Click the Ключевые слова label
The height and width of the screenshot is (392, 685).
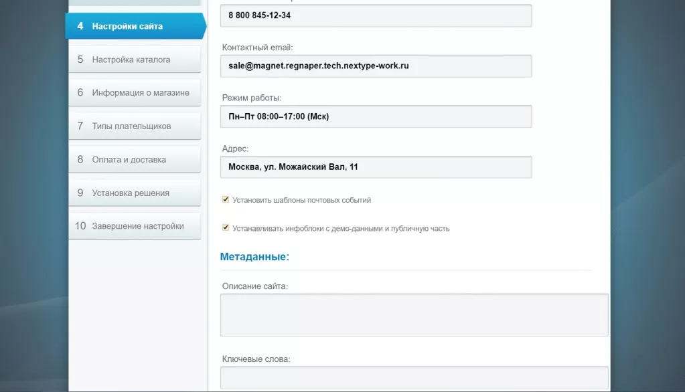click(256, 359)
